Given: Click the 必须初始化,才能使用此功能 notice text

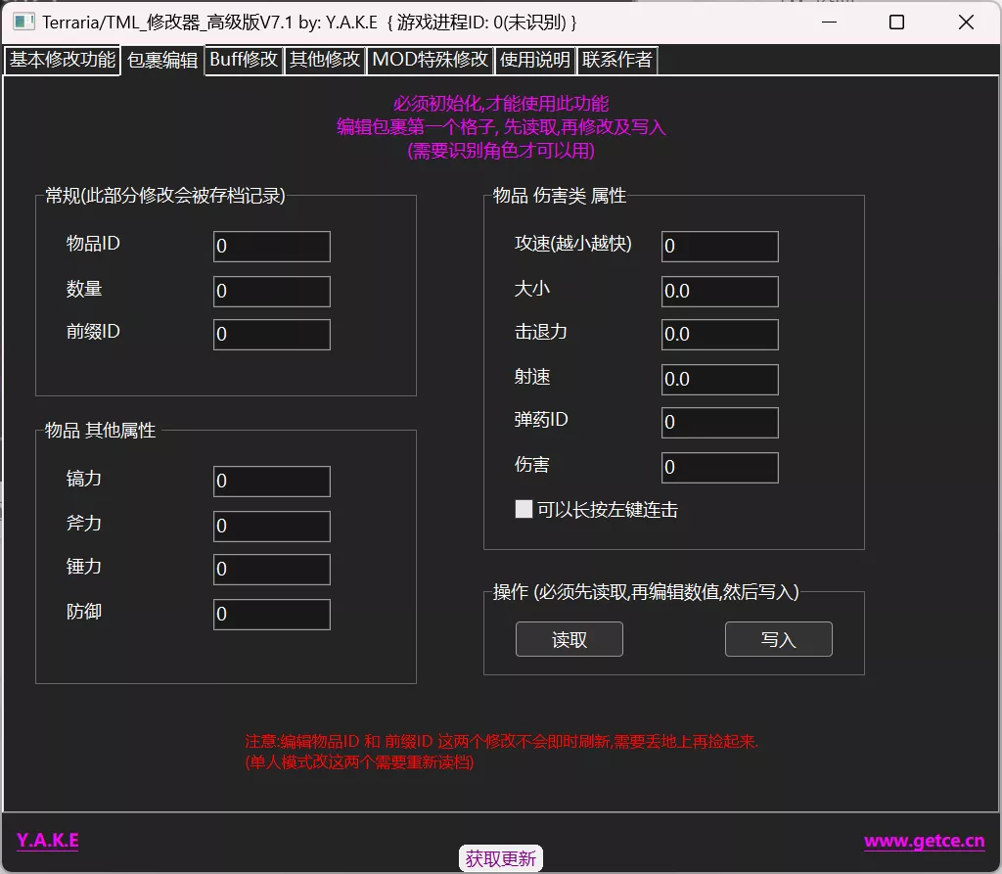Looking at the screenshot, I should point(501,104).
